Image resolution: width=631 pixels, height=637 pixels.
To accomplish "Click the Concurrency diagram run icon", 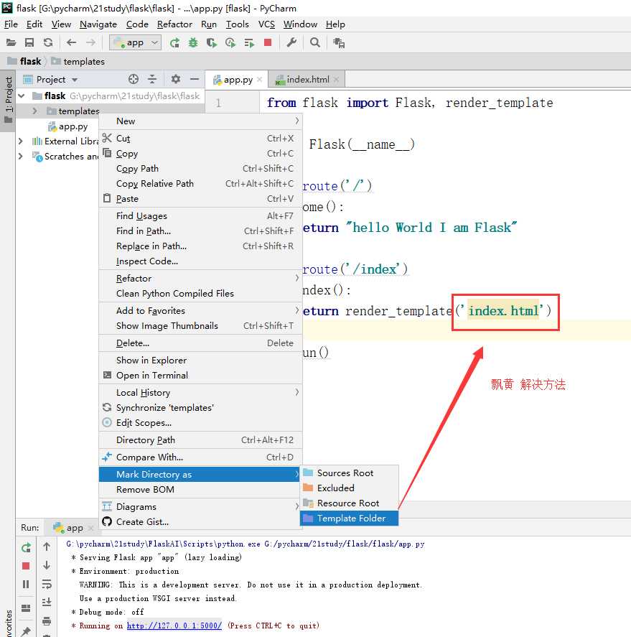I will pos(249,42).
